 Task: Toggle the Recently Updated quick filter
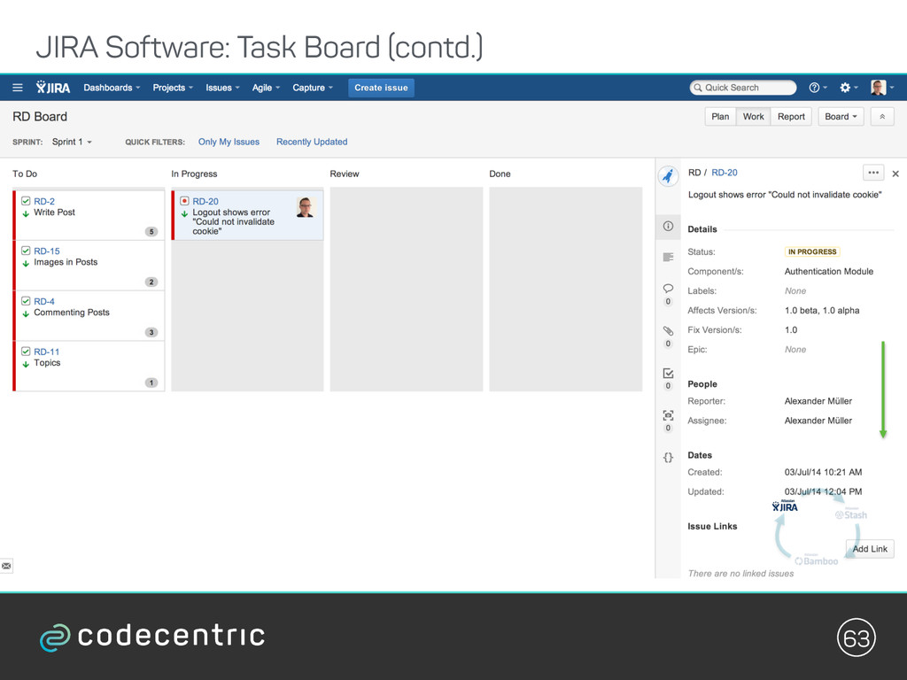[312, 142]
